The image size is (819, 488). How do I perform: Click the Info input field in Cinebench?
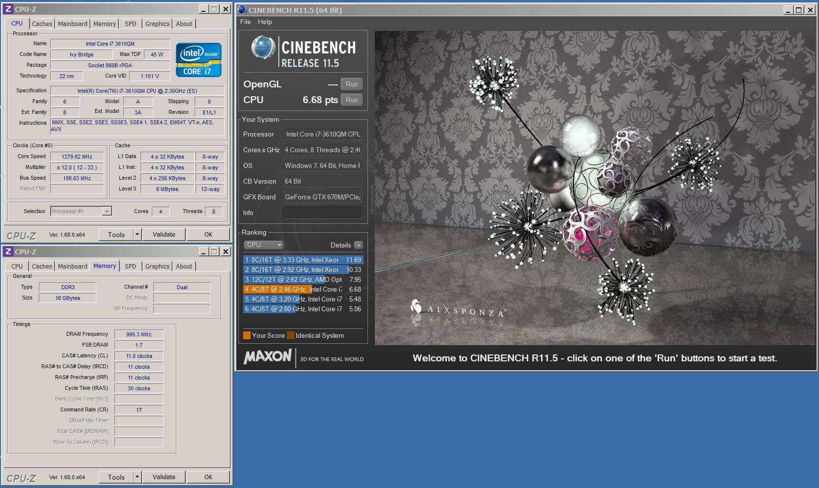pyautogui.click(x=322, y=213)
